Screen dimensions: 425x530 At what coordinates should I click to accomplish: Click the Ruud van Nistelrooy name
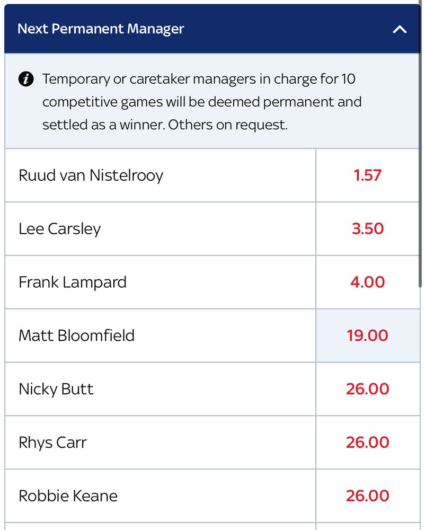pos(91,175)
